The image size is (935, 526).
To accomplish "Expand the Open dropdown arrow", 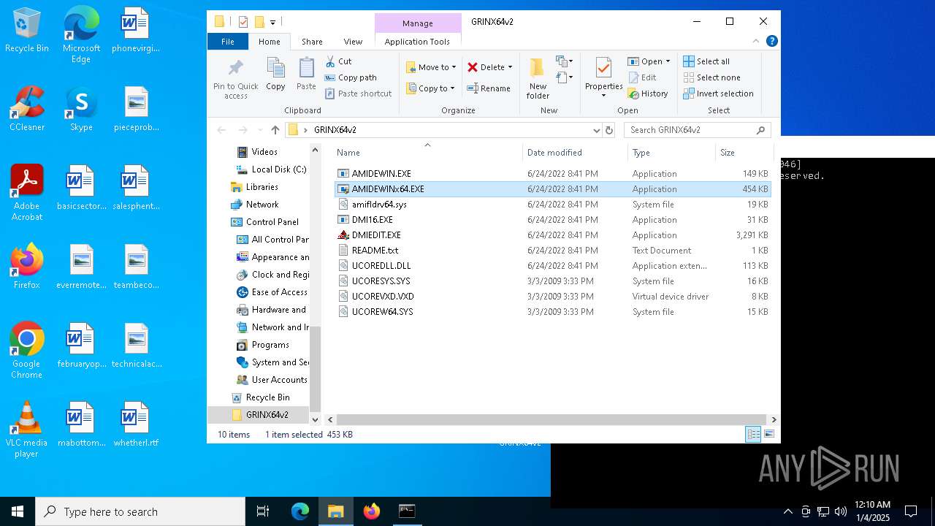I will (668, 61).
